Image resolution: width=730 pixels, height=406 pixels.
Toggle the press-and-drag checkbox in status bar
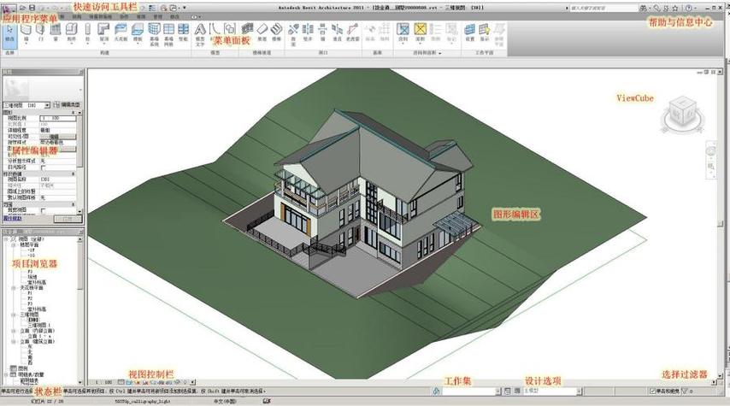coord(653,391)
